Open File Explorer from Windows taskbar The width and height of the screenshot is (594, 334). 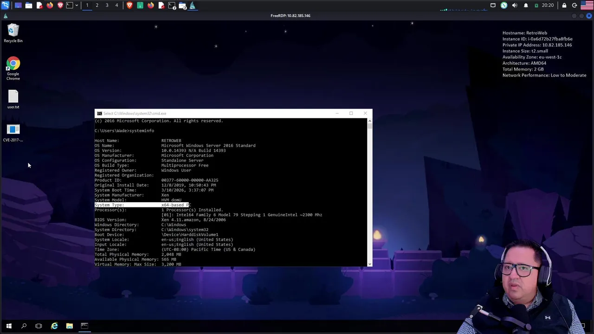[69, 326]
